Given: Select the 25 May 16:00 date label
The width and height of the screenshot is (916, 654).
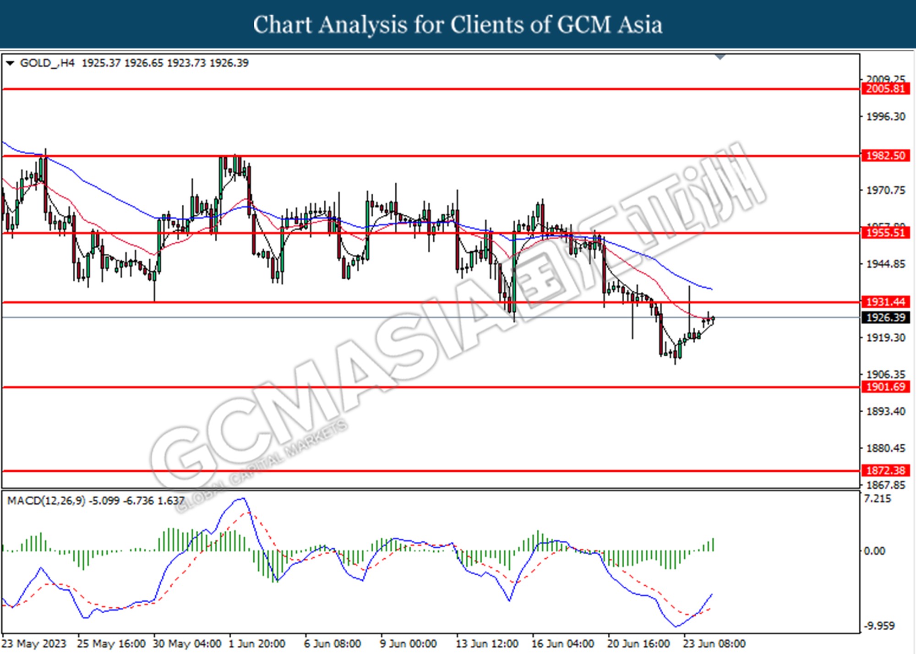Looking at the screenshot, I should (111, 644).
